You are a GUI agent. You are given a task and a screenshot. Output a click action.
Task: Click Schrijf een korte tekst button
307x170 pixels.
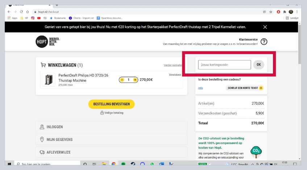click(x=245, y=88)
